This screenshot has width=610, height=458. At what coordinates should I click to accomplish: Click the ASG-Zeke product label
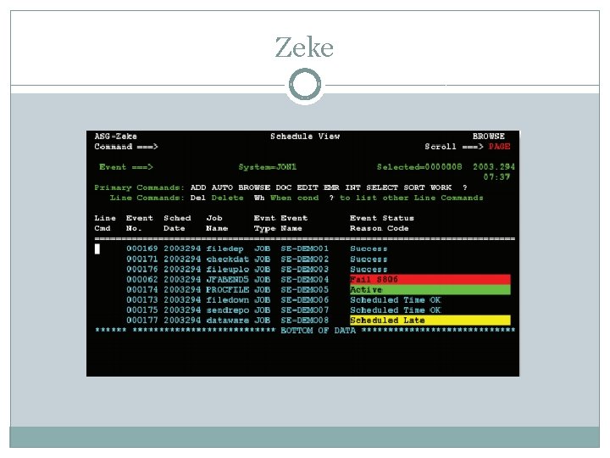[115, 137]
